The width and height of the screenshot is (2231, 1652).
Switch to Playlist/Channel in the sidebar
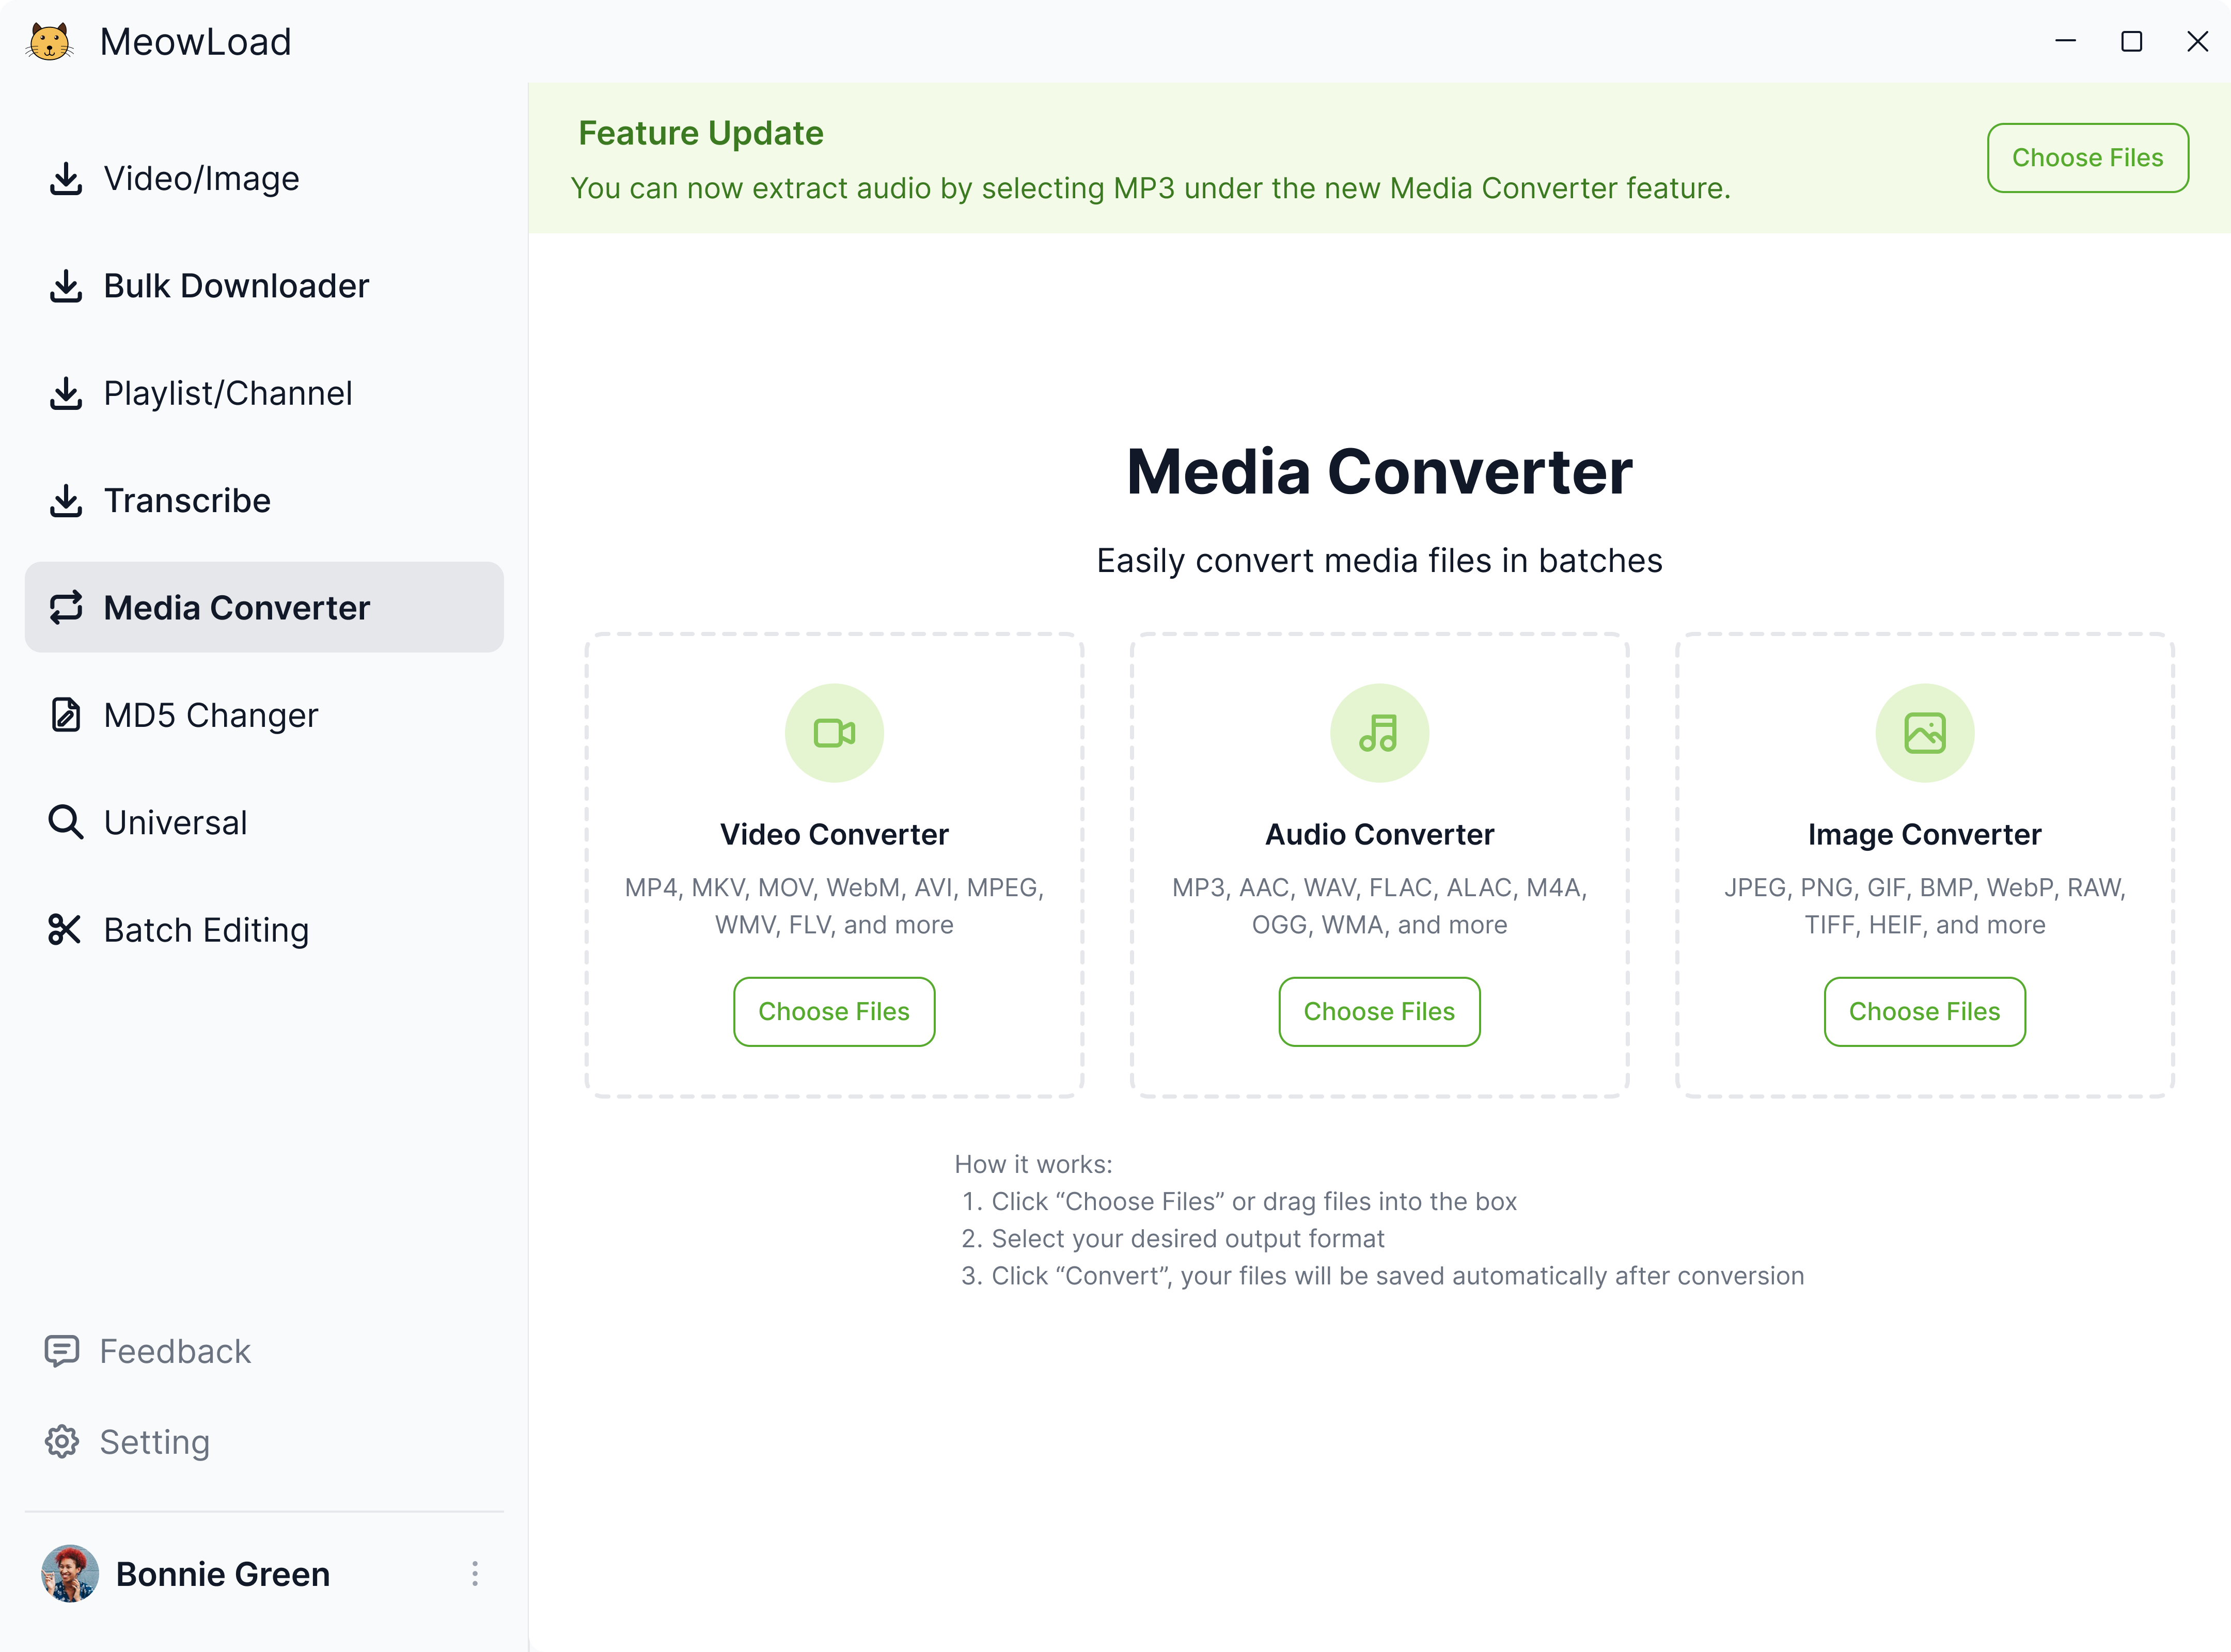pos(227,393)
